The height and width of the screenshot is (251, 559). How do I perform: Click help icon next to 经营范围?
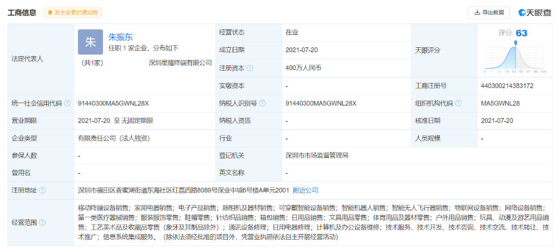pyautogui.click(x=42, y=223)
